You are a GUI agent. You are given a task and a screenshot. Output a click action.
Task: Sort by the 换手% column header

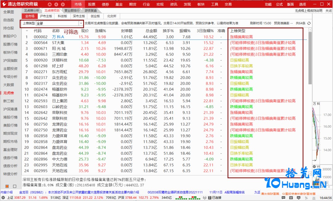(x=168, y=31)
